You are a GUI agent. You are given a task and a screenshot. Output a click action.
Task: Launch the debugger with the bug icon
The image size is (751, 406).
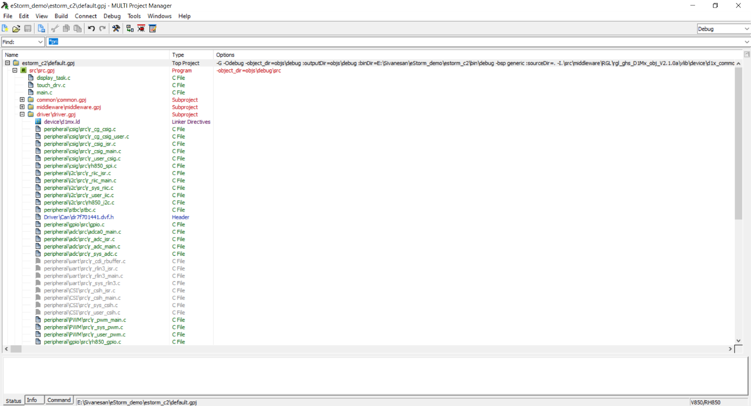141,29
